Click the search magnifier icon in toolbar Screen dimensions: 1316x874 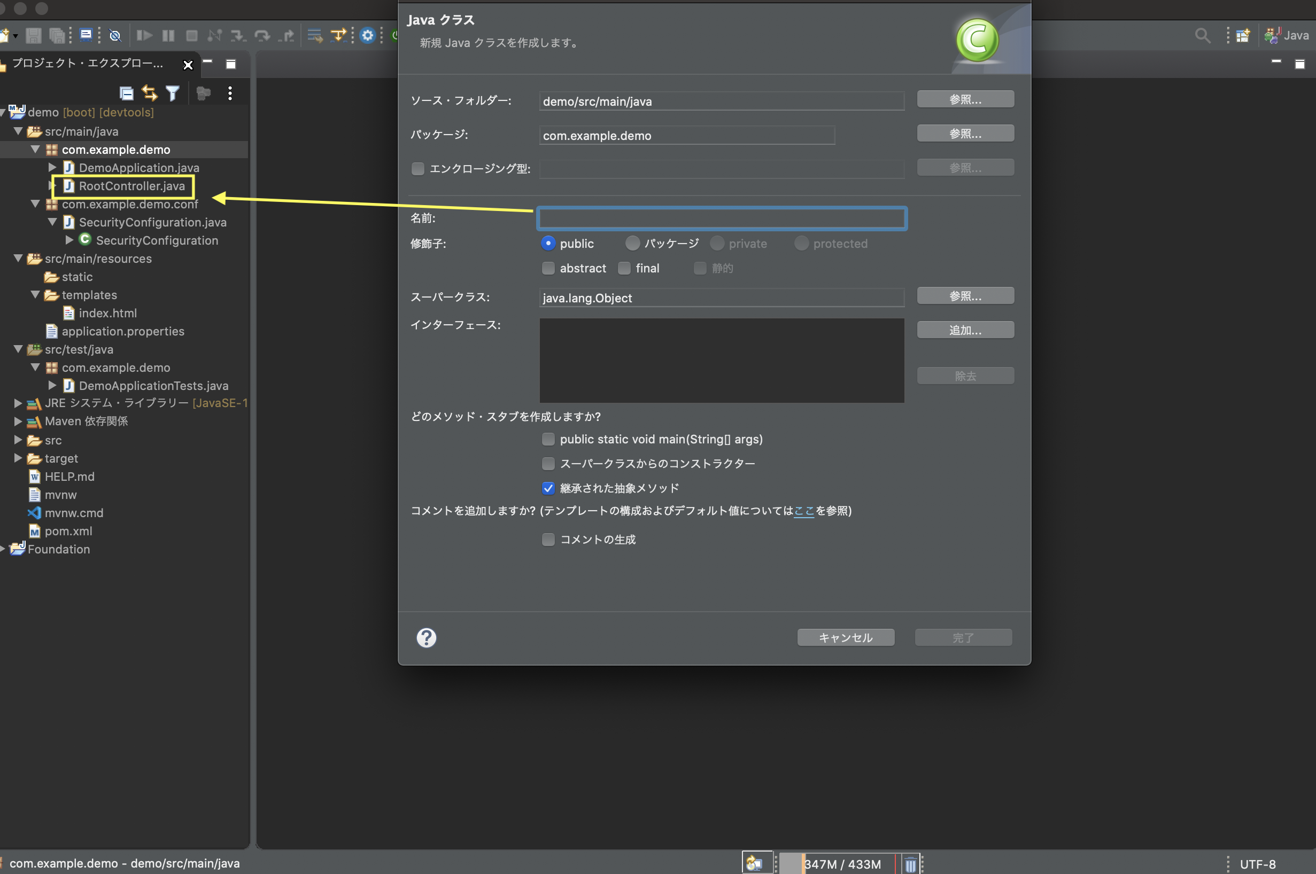[x=1203, y=36]
